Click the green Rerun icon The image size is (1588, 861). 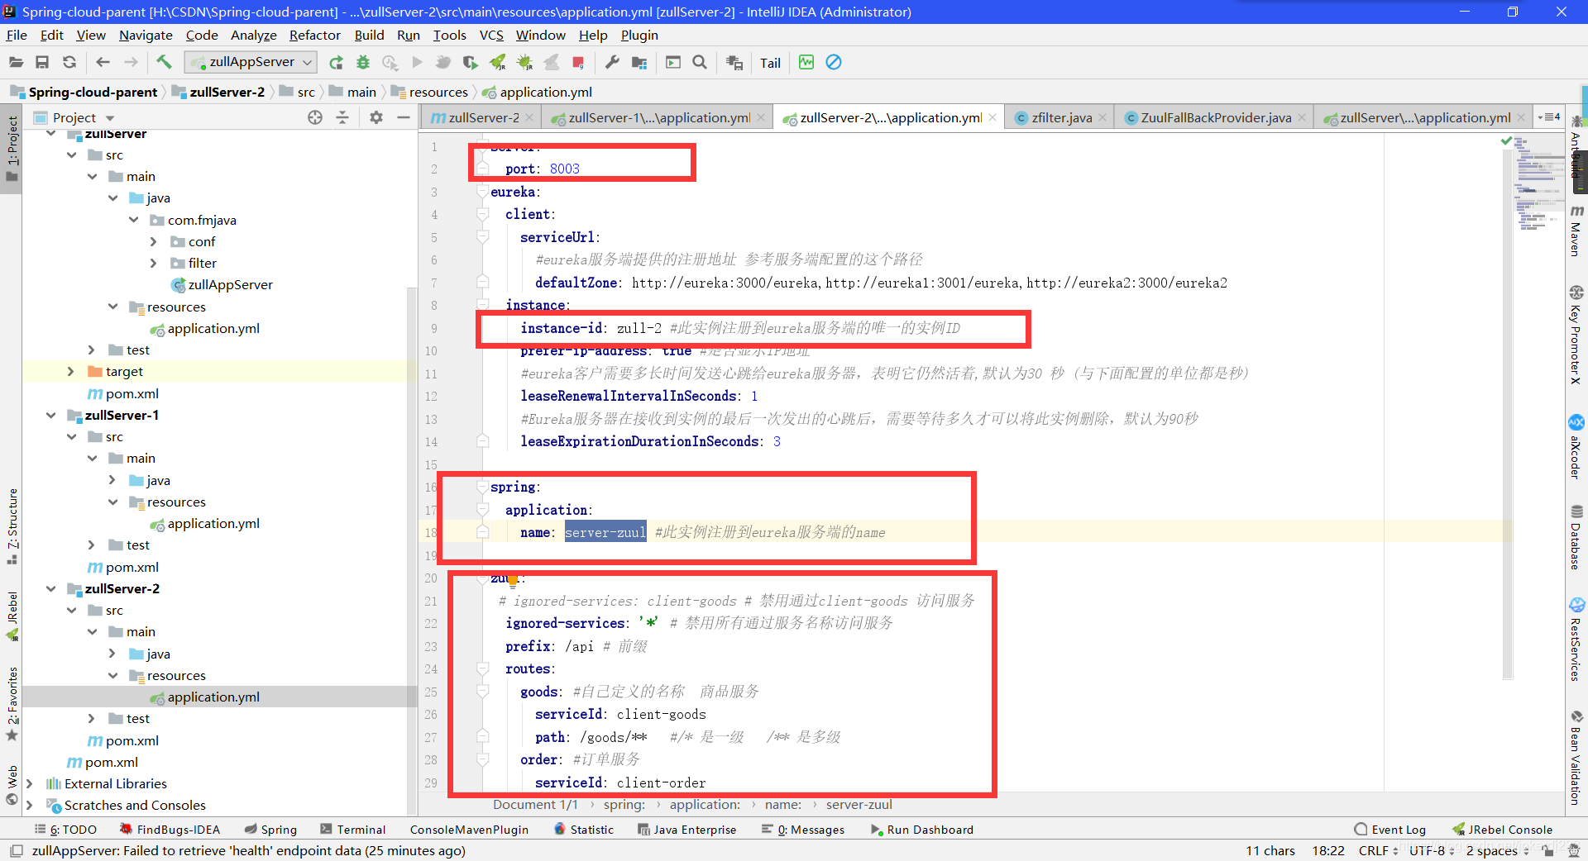[336, 62]
